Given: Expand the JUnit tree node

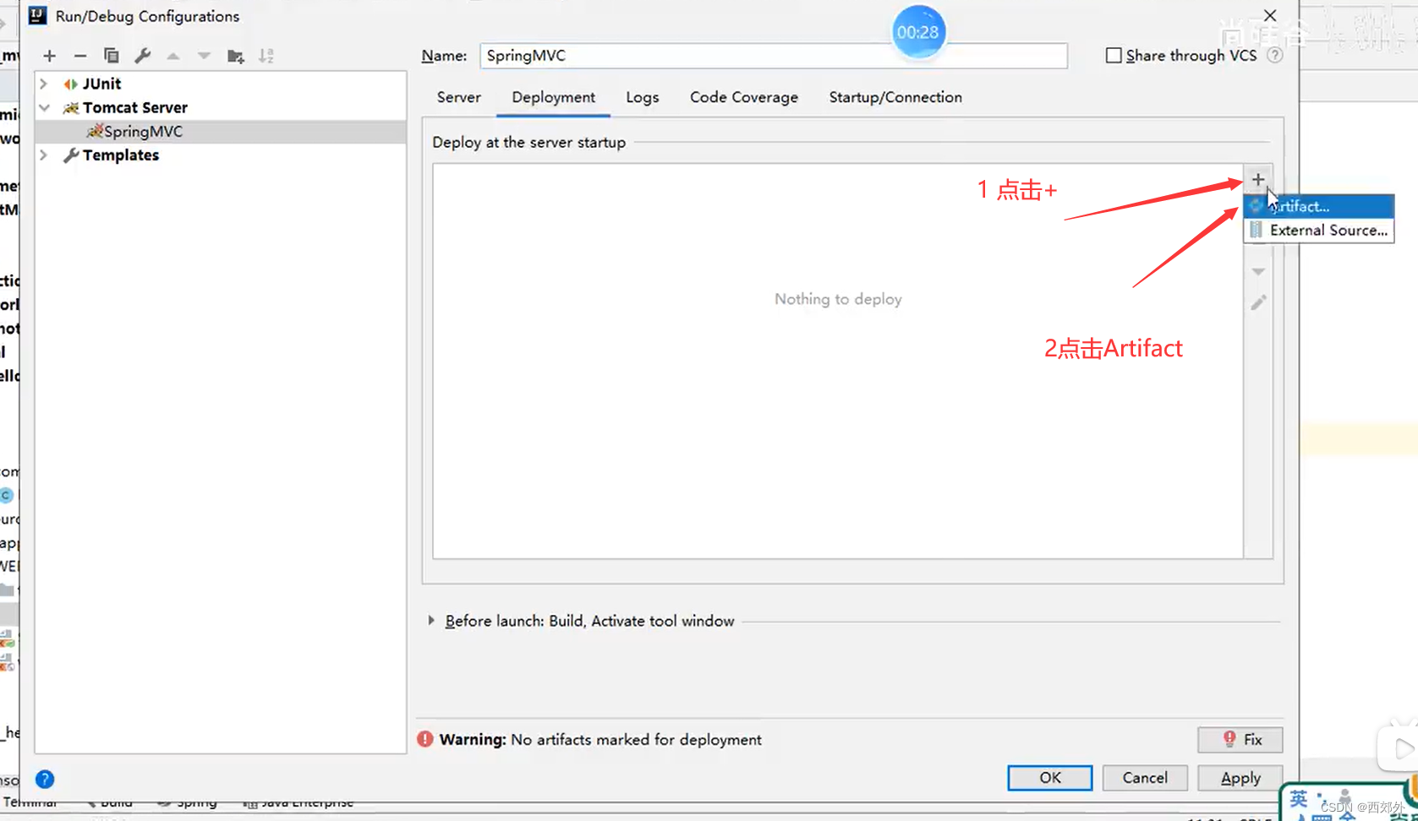Looking at the screenshot, I should click(44, 84).
